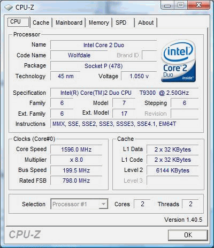Open the Processor #1 selection dropdown

click(x=79, y=204)
